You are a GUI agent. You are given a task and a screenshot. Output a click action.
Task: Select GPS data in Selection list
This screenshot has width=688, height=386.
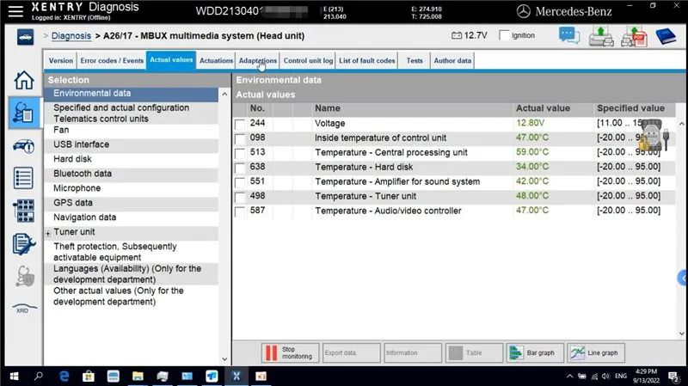(131, 203)
